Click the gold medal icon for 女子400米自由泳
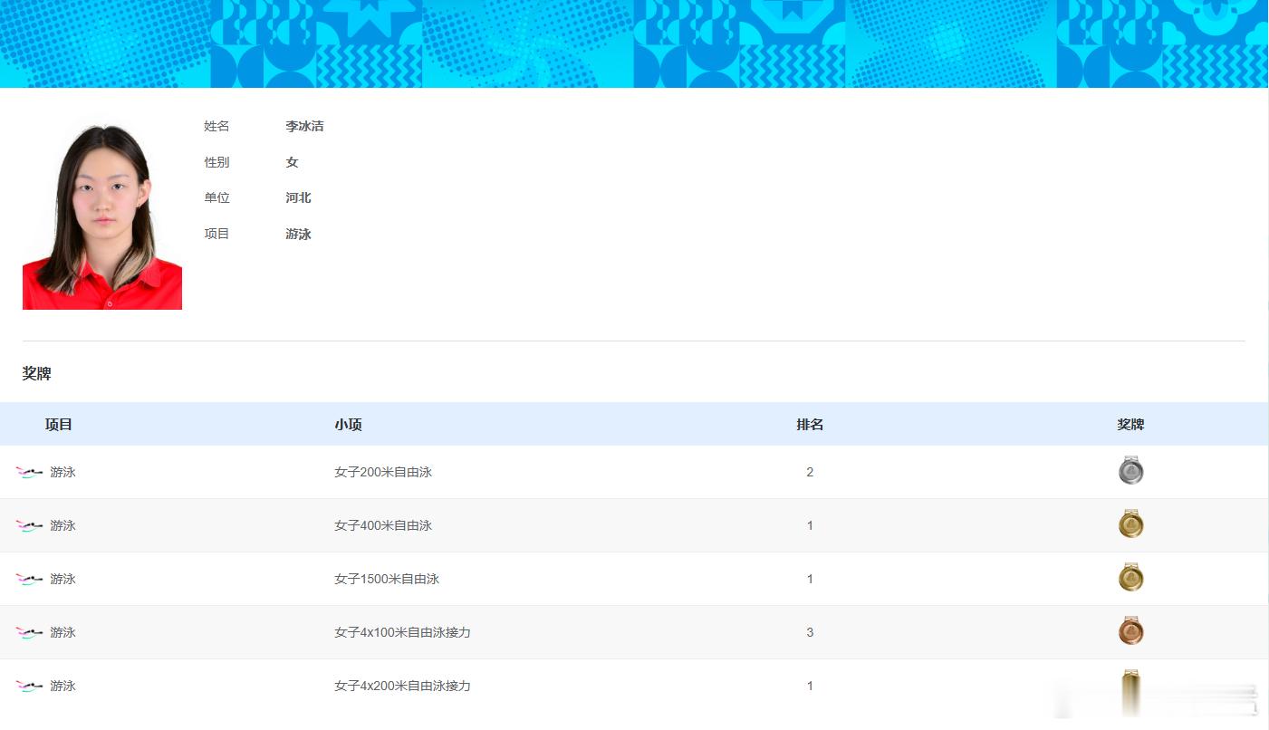The width and height of the screenshot is (1269, 730). 1130,523
